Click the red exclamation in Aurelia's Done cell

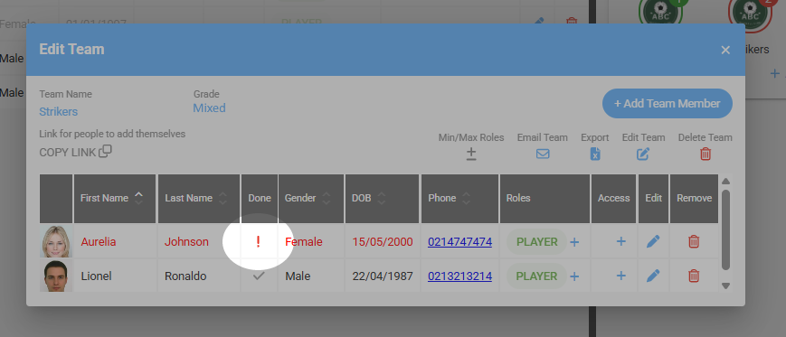coord(258,242)
